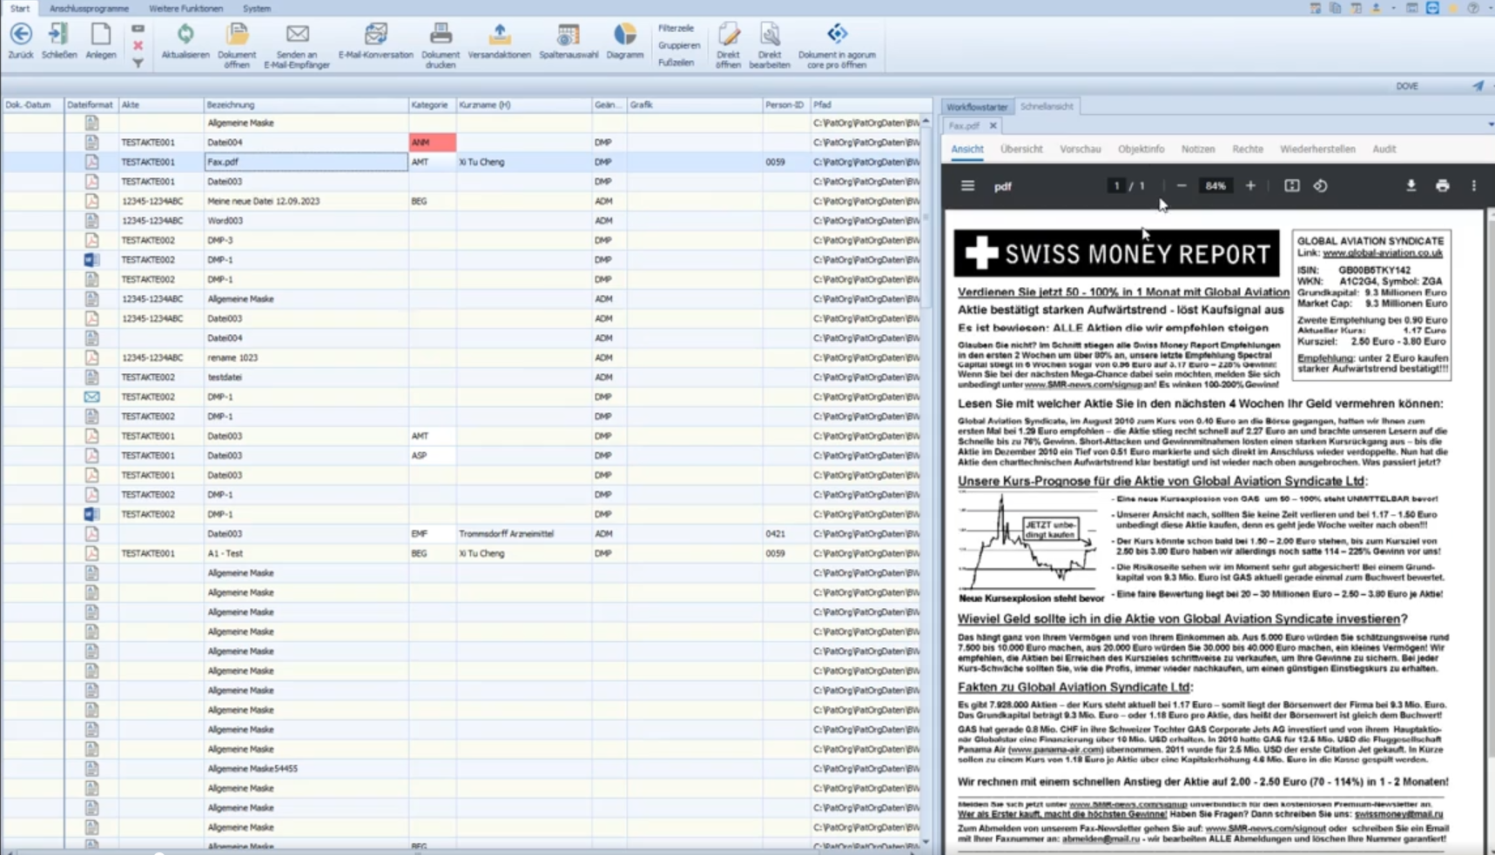This screenshot has width=1495, height=855.
Task: Click the red ANM category cell
Action: (x=432, y=142)
